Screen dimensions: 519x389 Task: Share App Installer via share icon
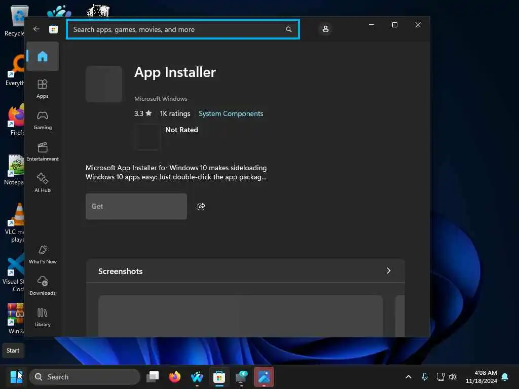201,207
